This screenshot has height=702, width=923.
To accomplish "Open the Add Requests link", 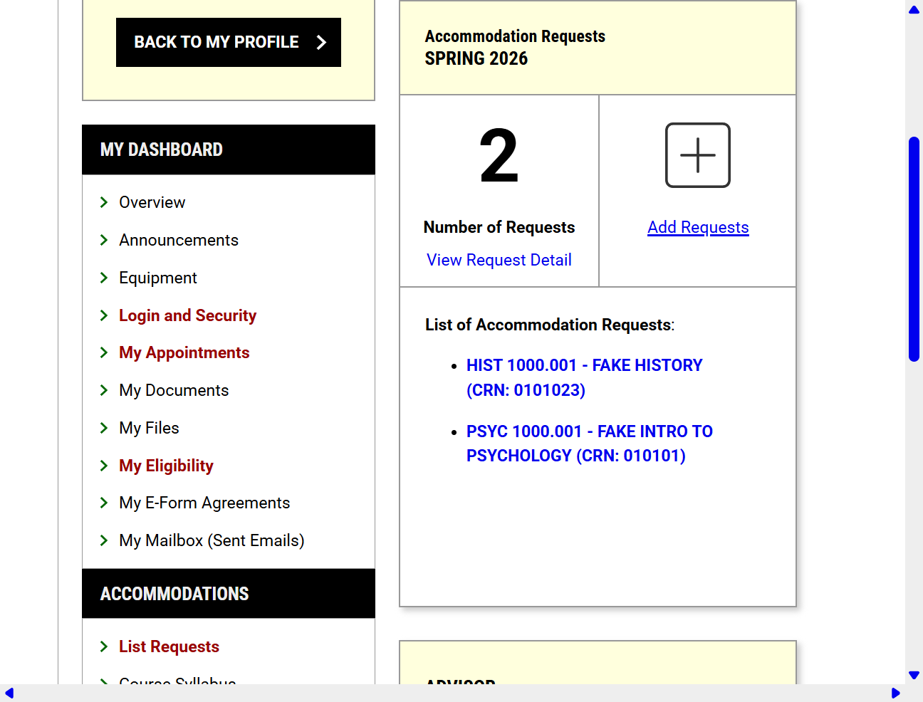I will pyautogui.click(x=698, y=227).
